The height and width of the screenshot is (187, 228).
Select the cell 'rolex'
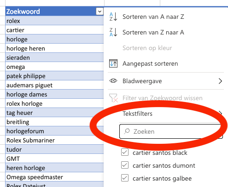click(54, 21)
